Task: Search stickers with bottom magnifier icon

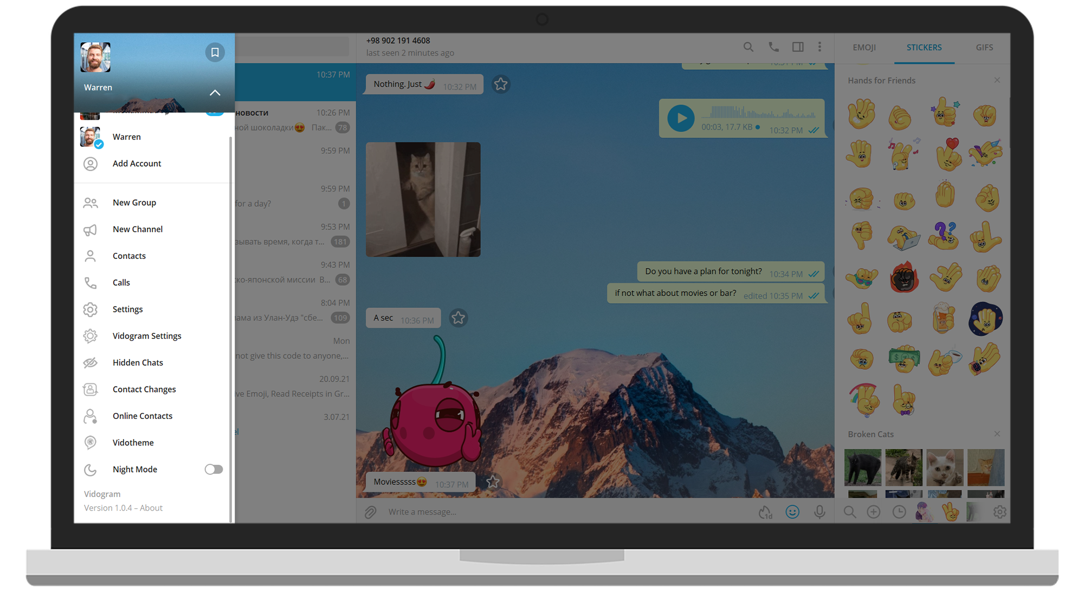Action: [850, 512]
